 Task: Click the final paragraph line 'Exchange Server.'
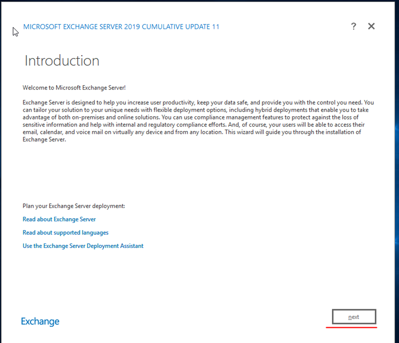[44, 139]
